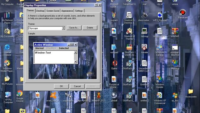Select the Windows Media Player icon

coord(7,66)
